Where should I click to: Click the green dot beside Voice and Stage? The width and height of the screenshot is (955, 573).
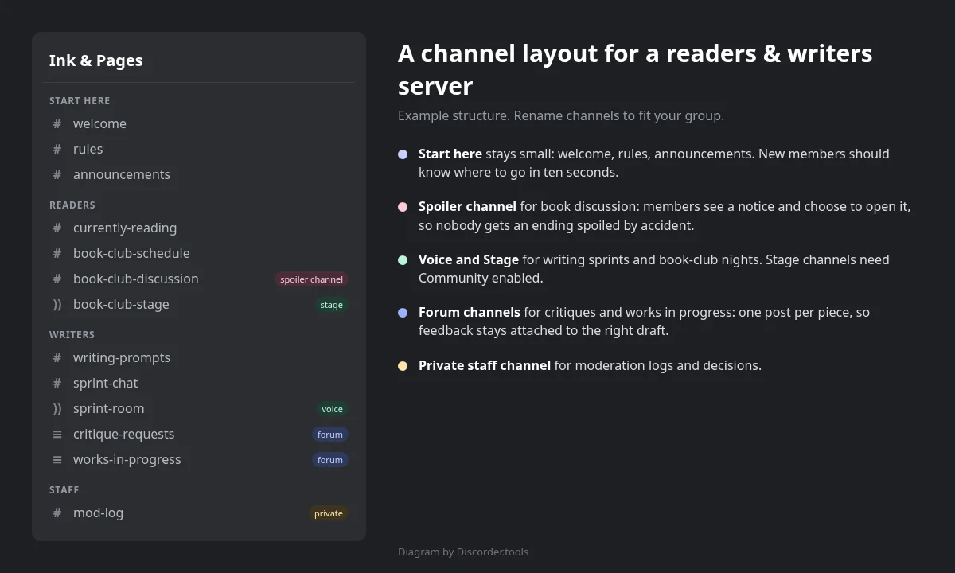point(403,260)
